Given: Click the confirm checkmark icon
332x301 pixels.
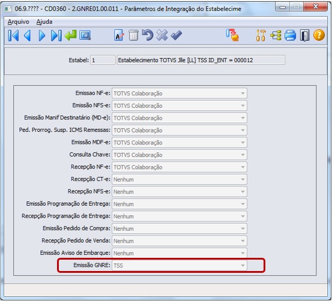Looking at the screenshot, I should coord(177,35).
